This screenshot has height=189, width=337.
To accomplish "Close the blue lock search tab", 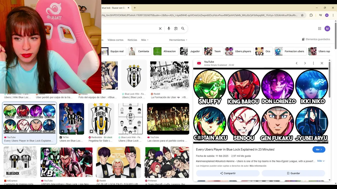I will click(x=128, y=8).
